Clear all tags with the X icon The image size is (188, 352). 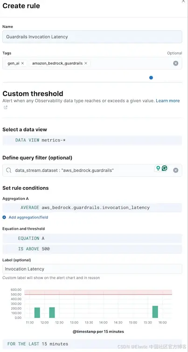point(176,63)
